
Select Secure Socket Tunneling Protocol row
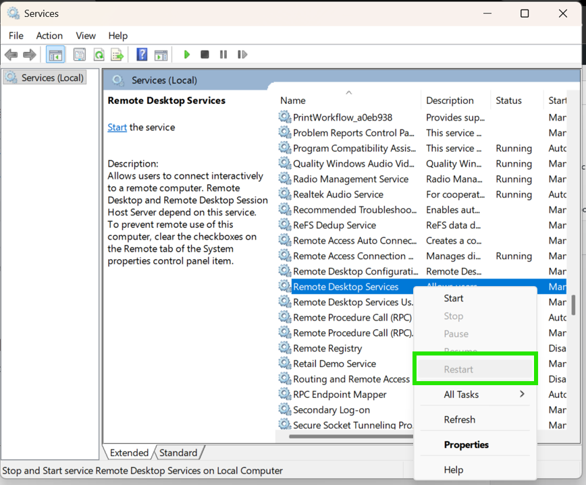pyautogui.click(x=346, y=424)
